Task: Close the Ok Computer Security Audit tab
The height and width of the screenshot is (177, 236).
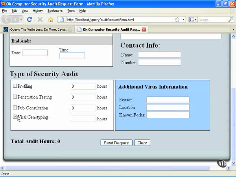Action: 144,29
